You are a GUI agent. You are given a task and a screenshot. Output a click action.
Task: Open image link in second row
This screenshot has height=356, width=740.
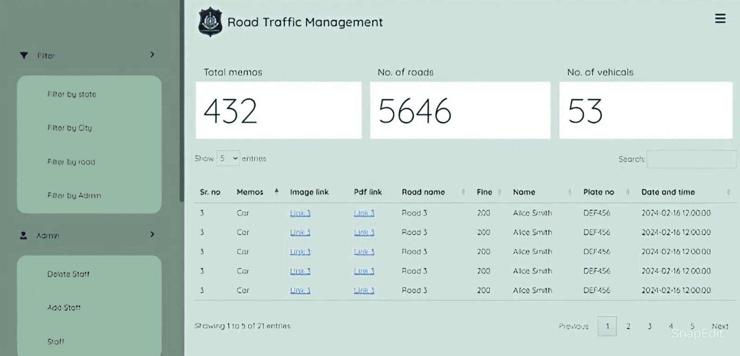click(300, 233)
